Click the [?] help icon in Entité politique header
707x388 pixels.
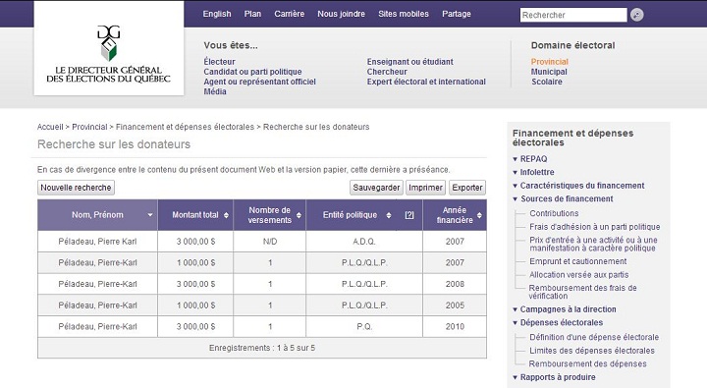(x=409, y=215)
